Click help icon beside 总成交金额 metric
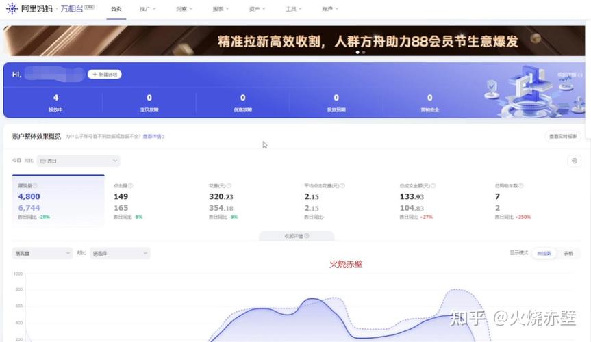Screen dimensions: 591x342 point(433,185)
